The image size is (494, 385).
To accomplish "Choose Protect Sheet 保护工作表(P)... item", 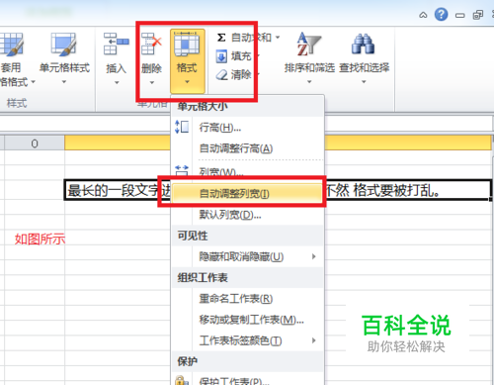I will click(248, 380).
